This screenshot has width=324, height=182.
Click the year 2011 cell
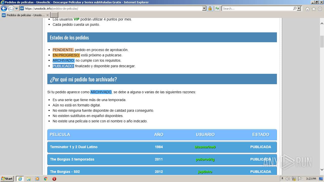(x=159, y=159)
